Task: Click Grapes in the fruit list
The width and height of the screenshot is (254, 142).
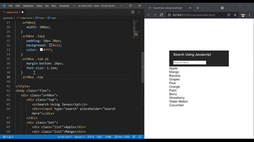Action: [x=174, y=79]
